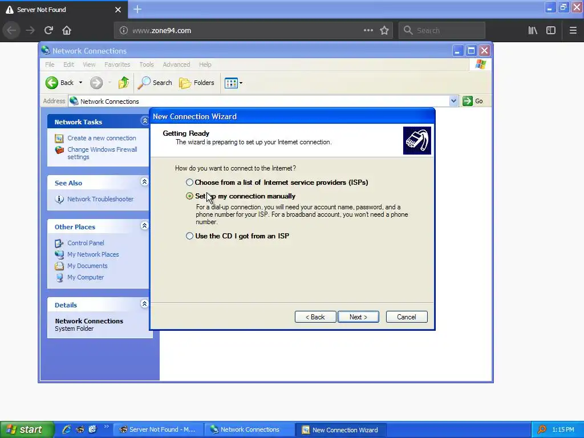
Task: Close the Server Not Found tab
Action: [118, 10]
